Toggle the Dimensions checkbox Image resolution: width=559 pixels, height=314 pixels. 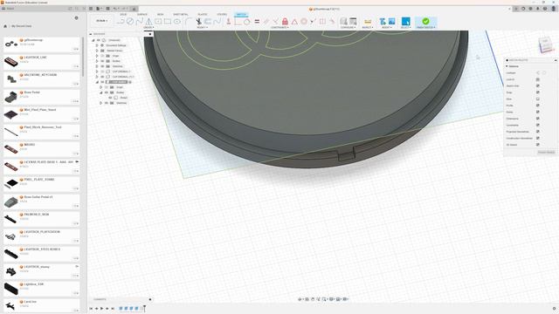538,119
